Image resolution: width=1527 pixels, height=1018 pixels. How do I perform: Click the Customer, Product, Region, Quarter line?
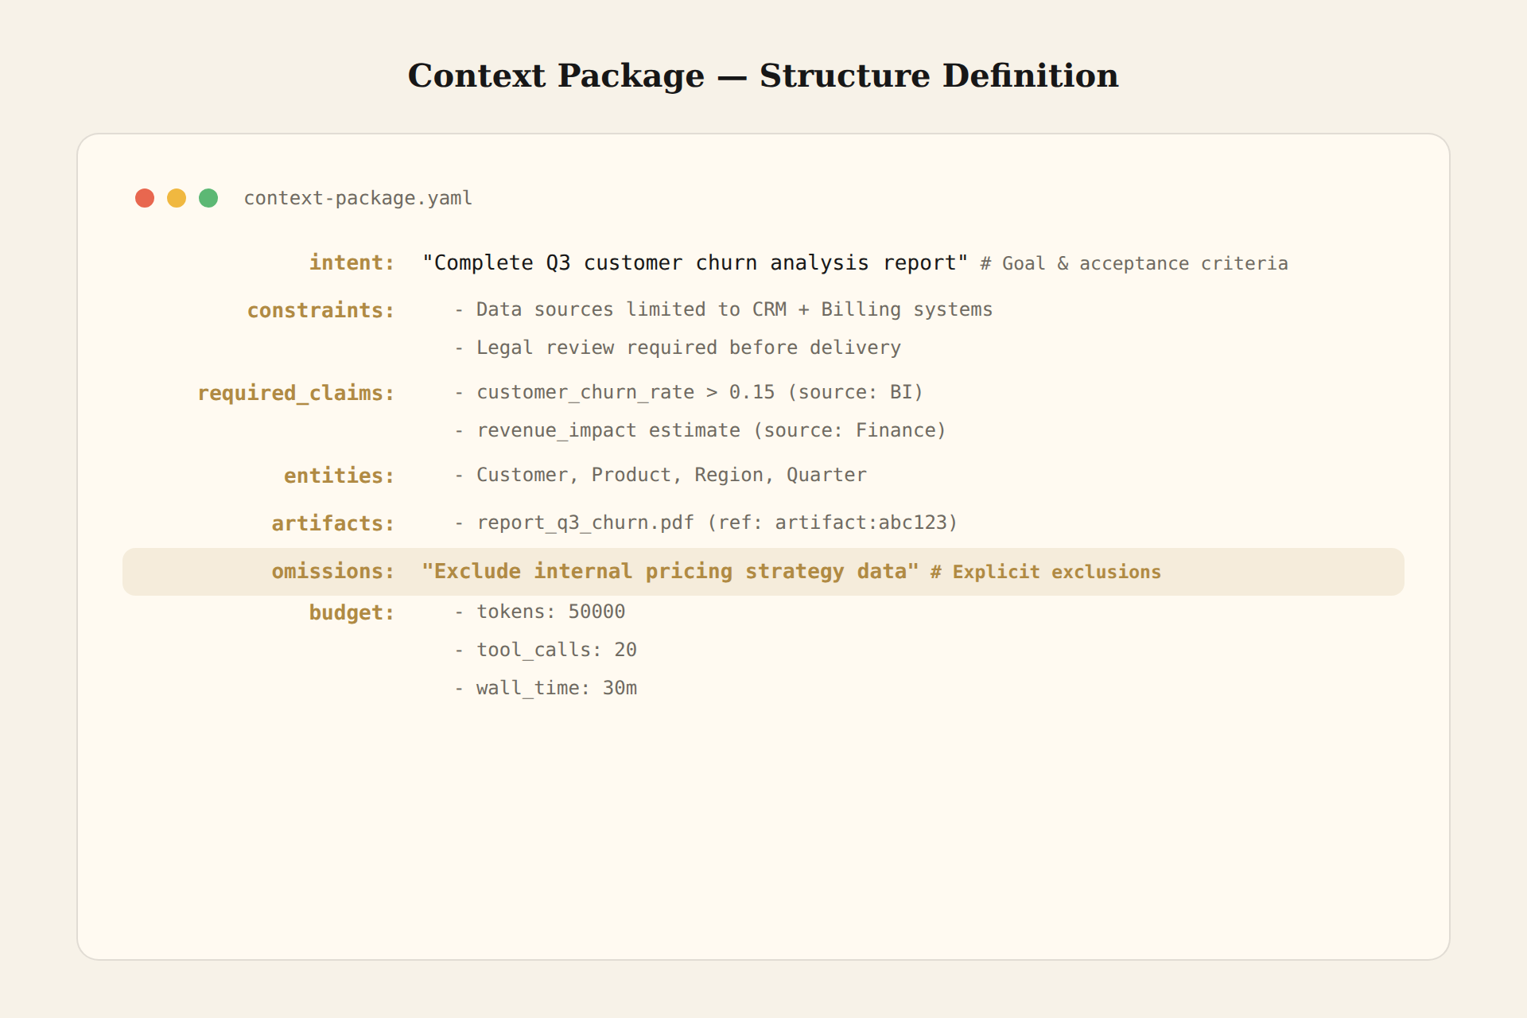660,475
